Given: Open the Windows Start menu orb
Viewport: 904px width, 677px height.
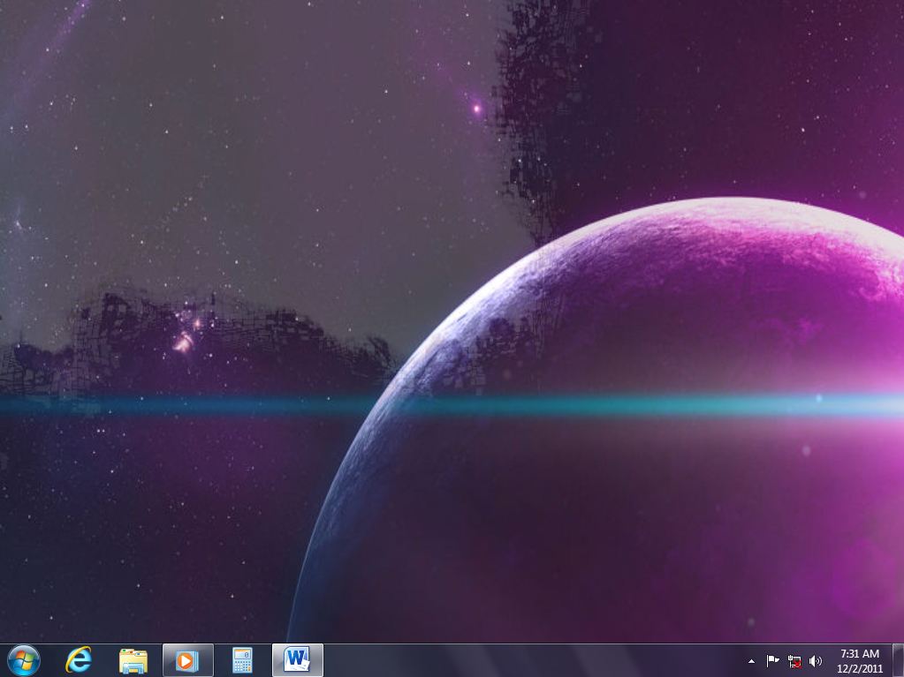Looking at the screenshot, I should tap(24, 660).
